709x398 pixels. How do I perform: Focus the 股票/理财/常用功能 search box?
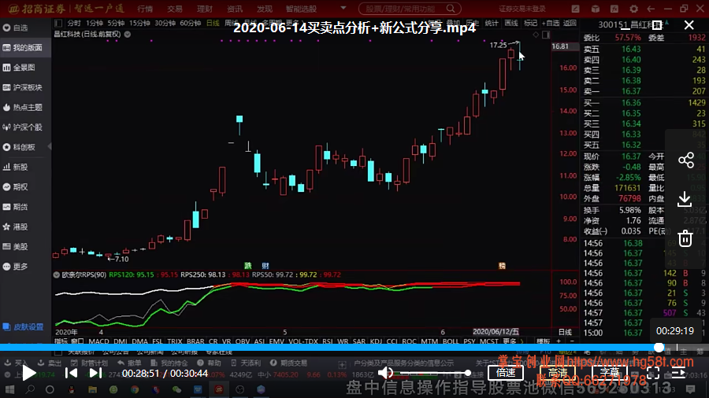click(x=410, y=9)
